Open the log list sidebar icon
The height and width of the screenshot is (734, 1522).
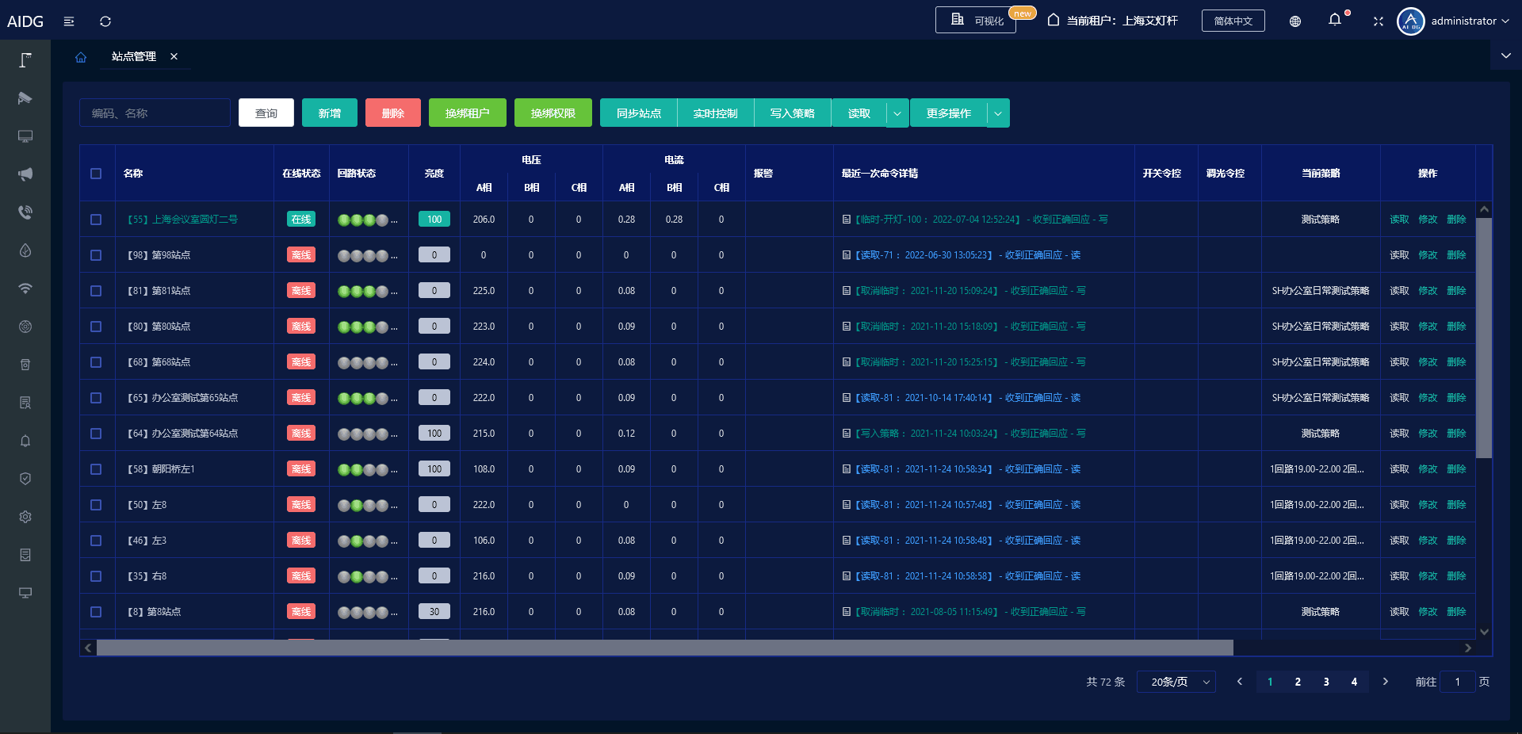25,555
